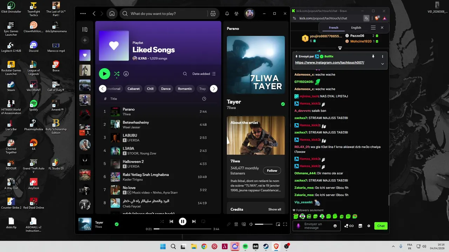Show hidden system tray icons
Screen dimensions: 449x252
(x=393, y=246)
